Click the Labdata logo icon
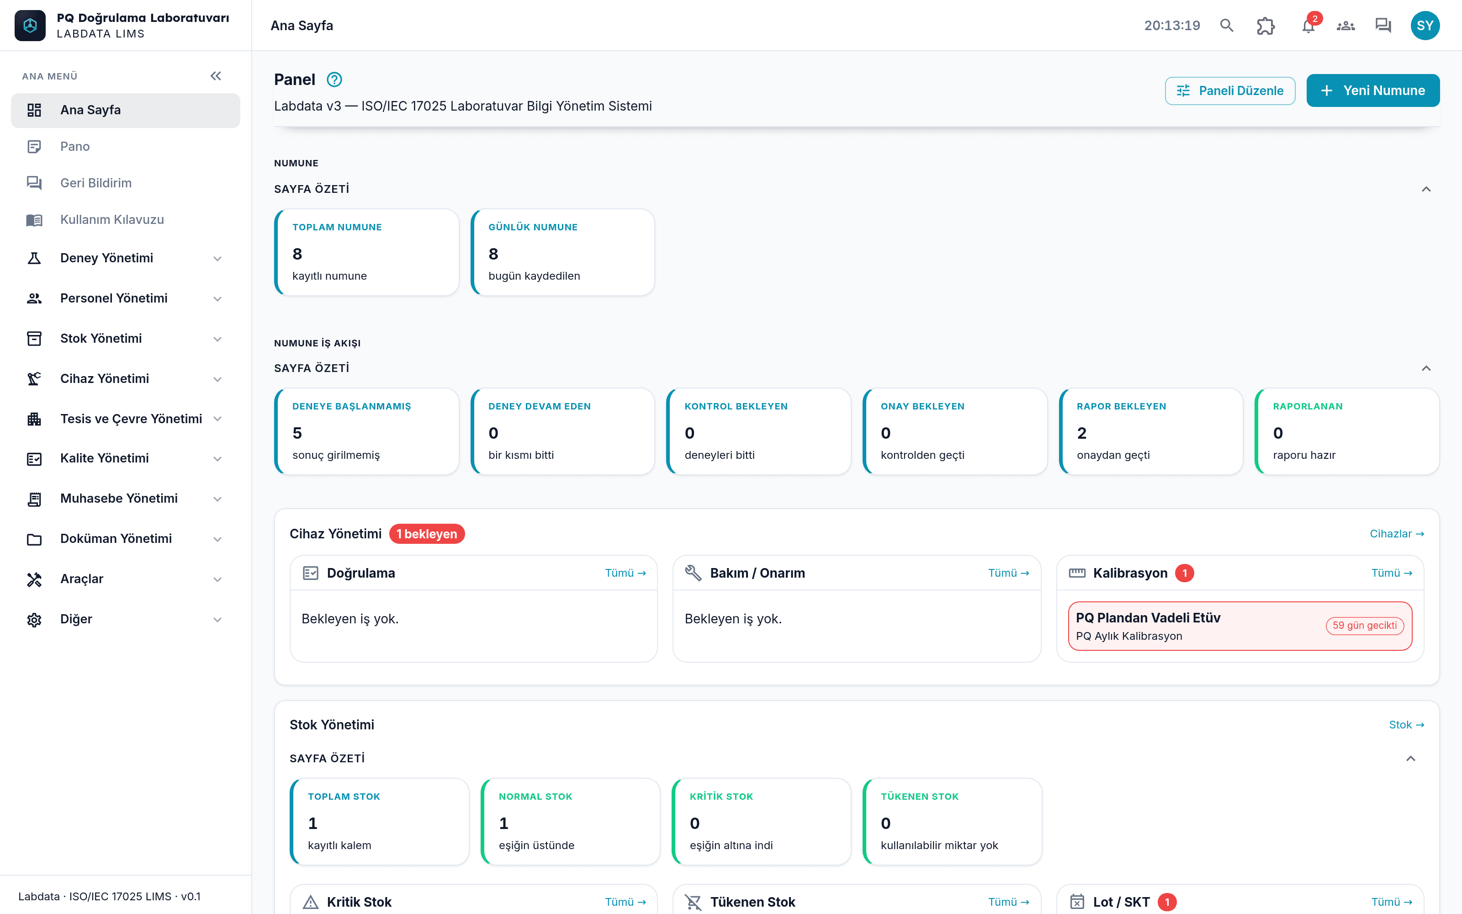Image resolution: width=1462 pixels, height=914 pixels. (30, 26)
